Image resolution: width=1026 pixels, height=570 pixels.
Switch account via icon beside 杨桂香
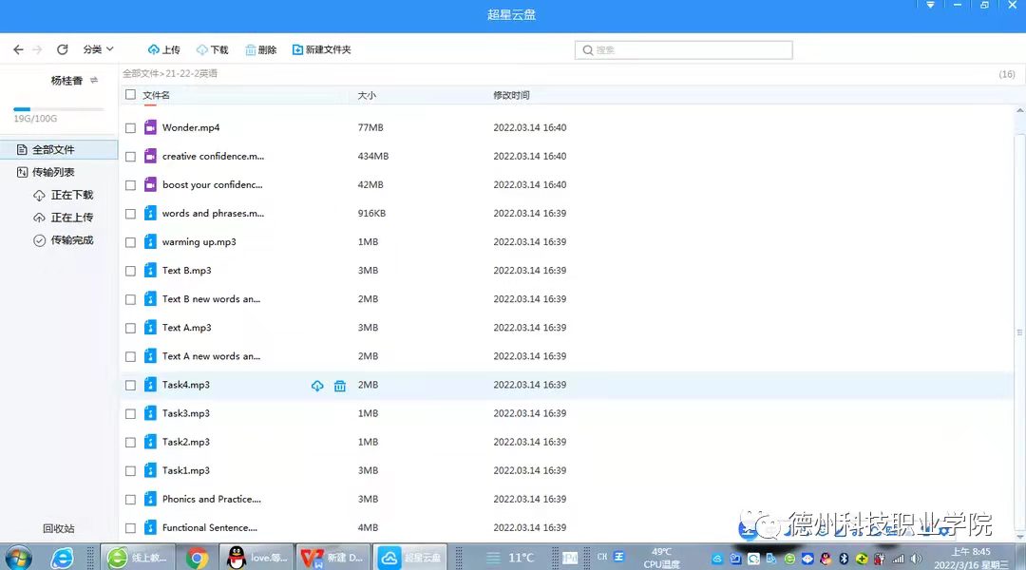pos(94,81)
